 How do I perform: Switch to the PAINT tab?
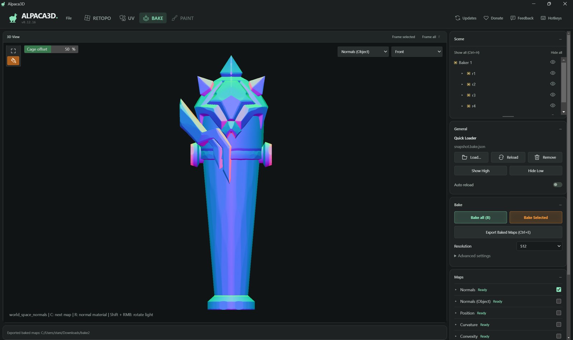point(183,18)
